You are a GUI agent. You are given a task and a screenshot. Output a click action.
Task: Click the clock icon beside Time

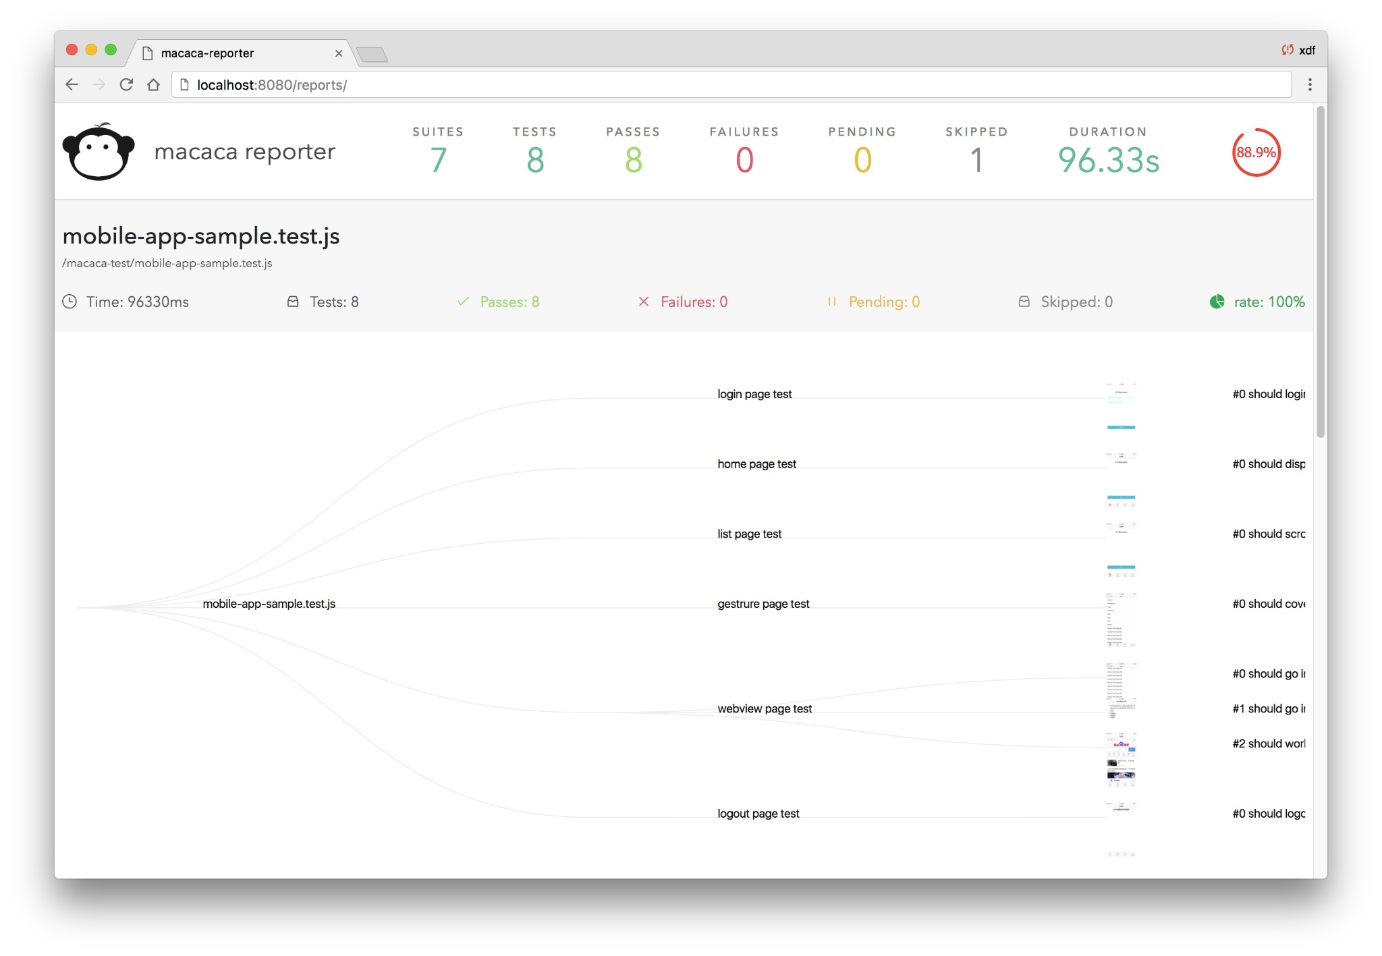click(x=70, y=302)
